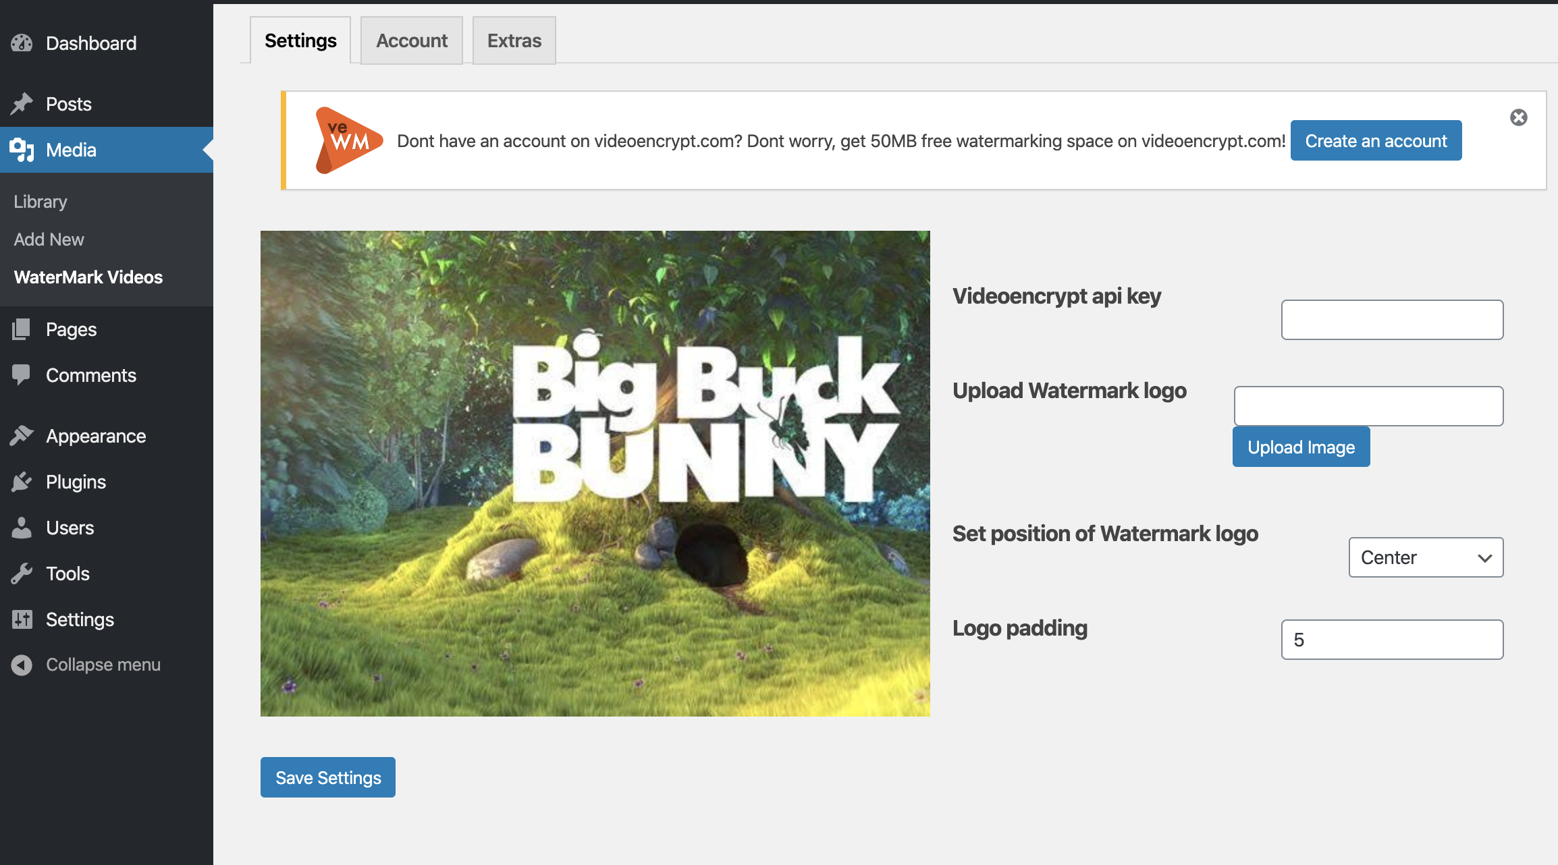Click the Create an account button
The image size is (1558, 865).
(1376, 140)
